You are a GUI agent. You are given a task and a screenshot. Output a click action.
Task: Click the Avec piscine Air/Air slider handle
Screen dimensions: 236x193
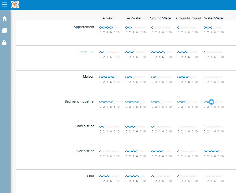pyautogui.click(x=102, y=152)
